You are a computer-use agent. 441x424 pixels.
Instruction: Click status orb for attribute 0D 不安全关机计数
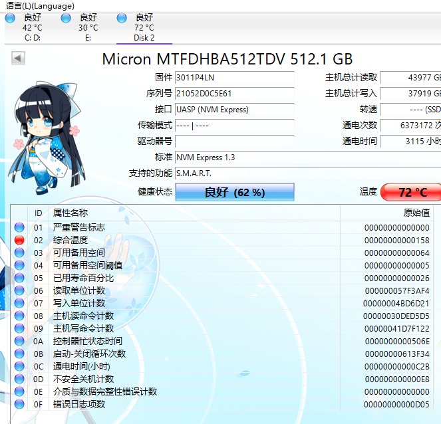pyautogui.click(x=19, y=379)
